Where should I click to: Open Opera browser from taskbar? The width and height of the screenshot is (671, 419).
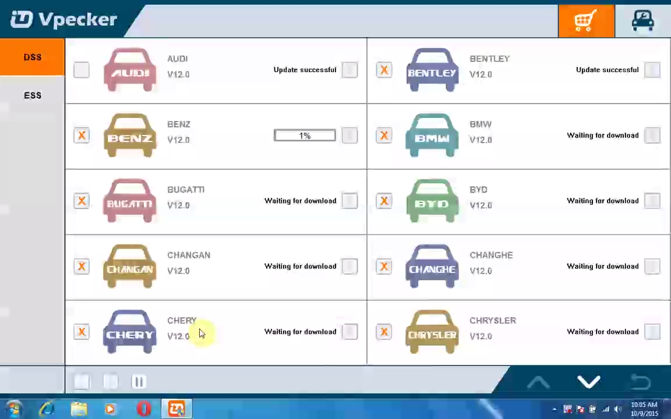point(144,409)
